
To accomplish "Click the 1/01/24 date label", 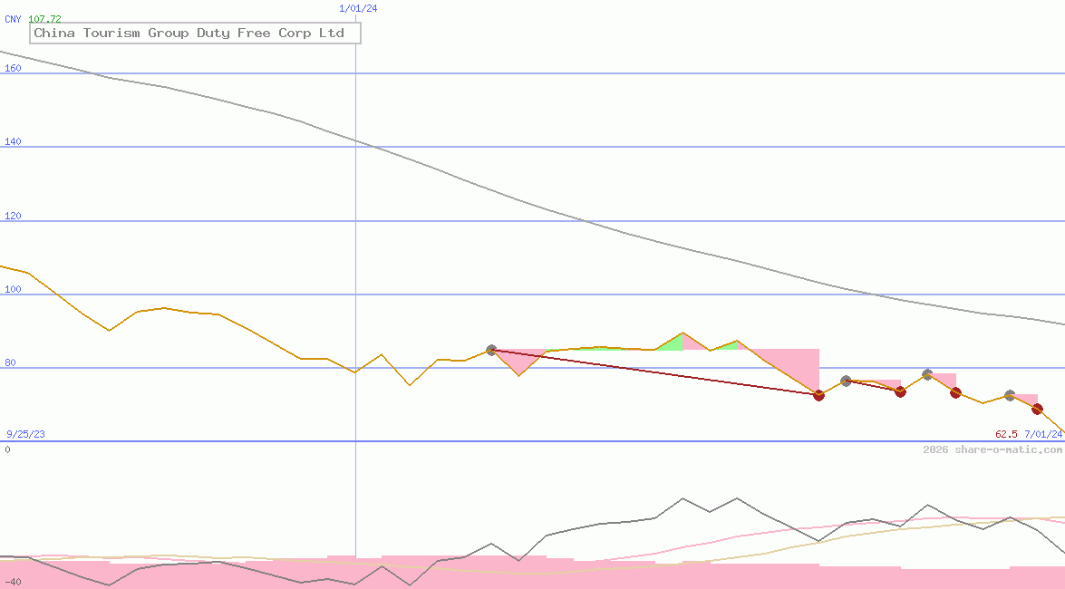I will pos(358,8).
